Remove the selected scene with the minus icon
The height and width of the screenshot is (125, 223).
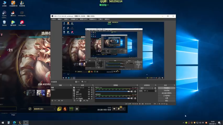pyautogui.click(x=55, y=101)
